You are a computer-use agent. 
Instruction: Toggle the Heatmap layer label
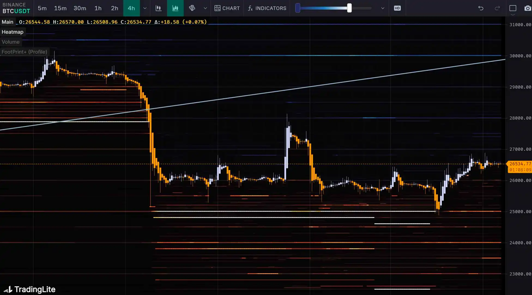pyautogui.click(x=13, y=32)
